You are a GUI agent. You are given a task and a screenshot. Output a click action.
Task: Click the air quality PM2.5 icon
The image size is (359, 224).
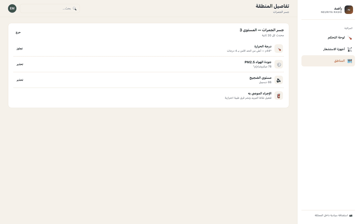point(279,64)
